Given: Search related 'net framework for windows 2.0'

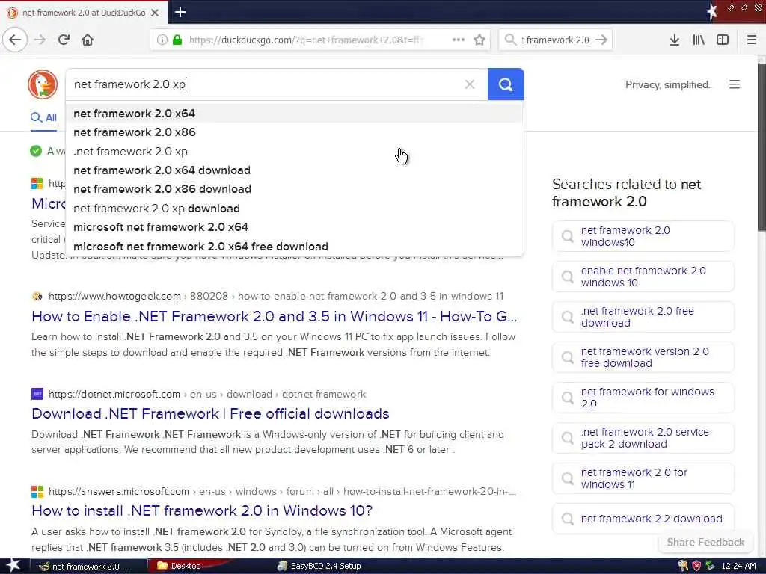Looking at the screenshot, I should coord(643,398).
